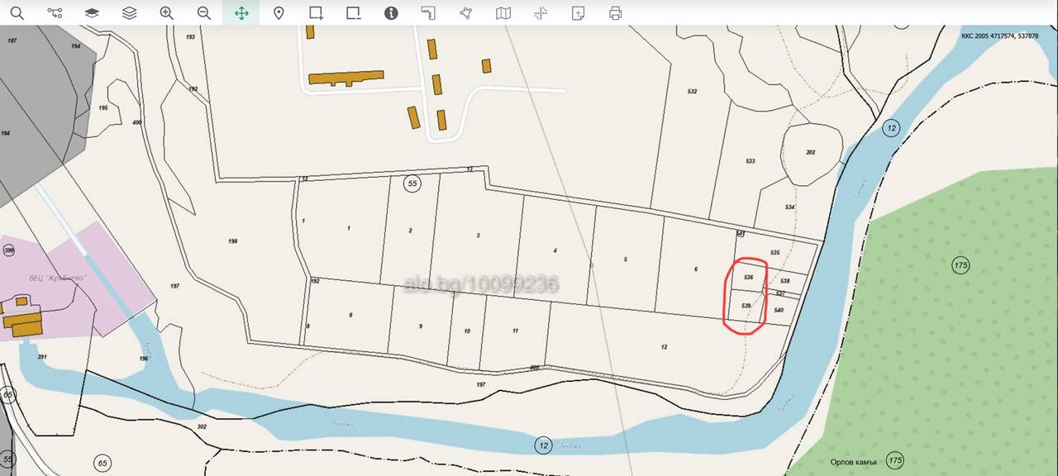Click the export document icon

tap(578, 12)
